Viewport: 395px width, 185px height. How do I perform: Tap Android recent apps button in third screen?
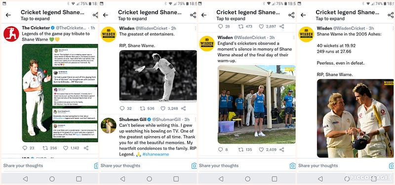(275, 179)
